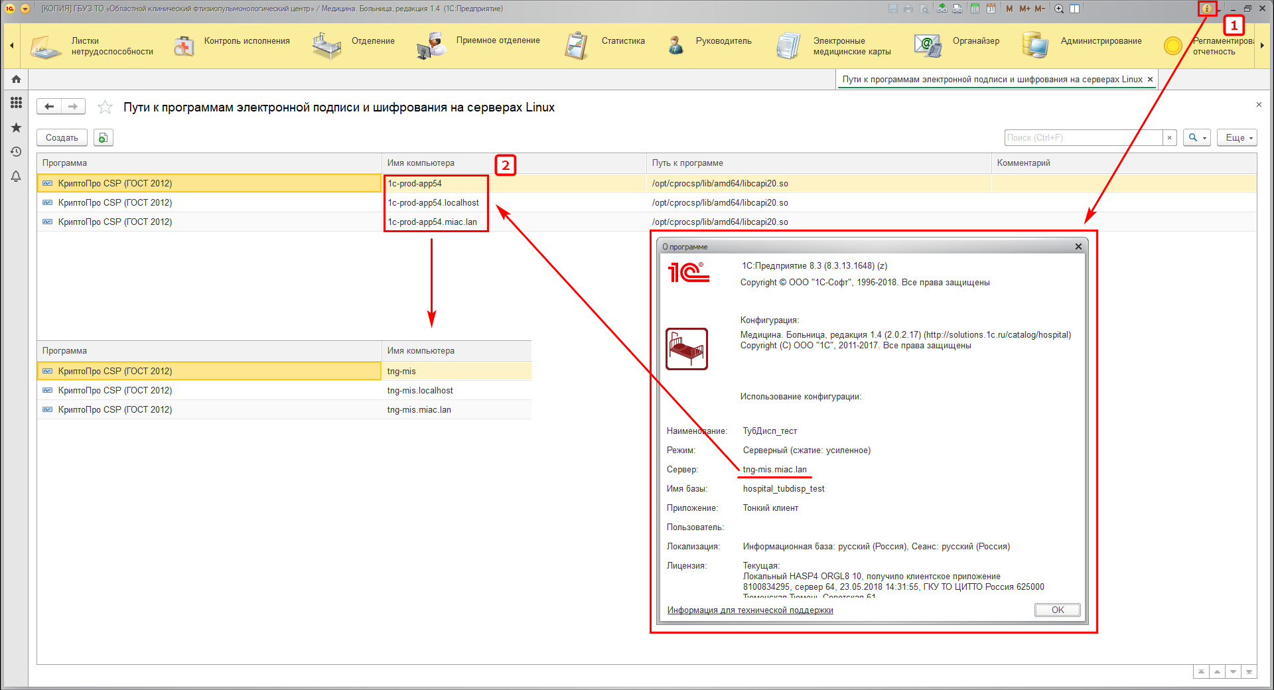1274x690 pixels.
Task: Click the Save icon in title toolbar
Action: click(892, 9)
